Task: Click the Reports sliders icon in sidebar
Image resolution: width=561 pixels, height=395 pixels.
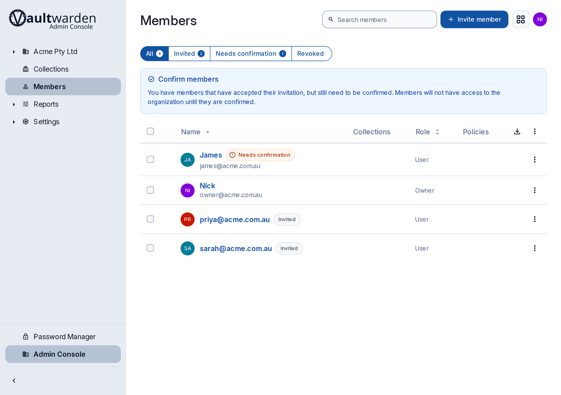Action: (x=26, y=104)
